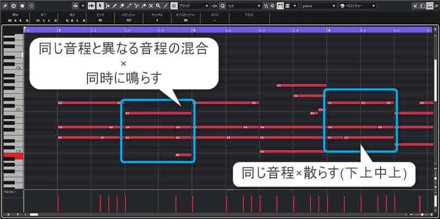Toggle the Auto-Scroll button

point(75,6)
